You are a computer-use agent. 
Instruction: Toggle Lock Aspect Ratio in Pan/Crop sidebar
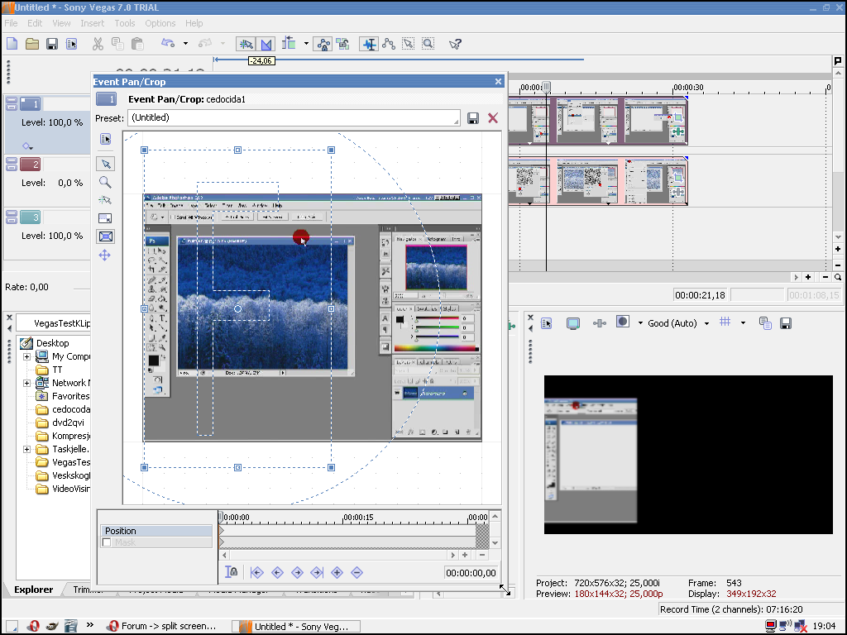(x=105, y=218)
